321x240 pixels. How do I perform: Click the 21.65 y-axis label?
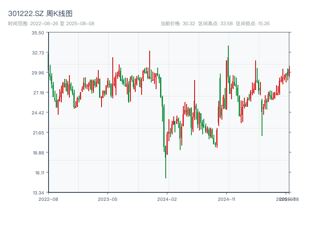pyautogui.click(x=39, y=133)
